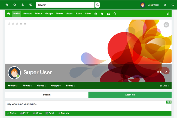Open the globe notifications icon in top bar
The height and width of the screenshot is (118, 177).
pyautogui.click(x=15, y=5)
